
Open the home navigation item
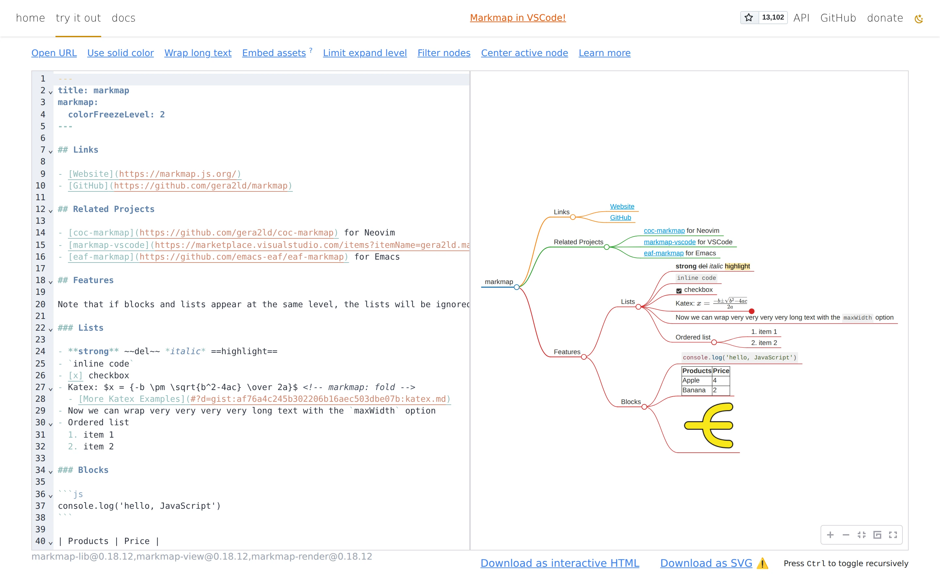click(30, 18)
